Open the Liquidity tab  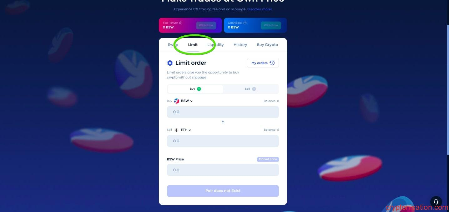click(x=215, y=45)
